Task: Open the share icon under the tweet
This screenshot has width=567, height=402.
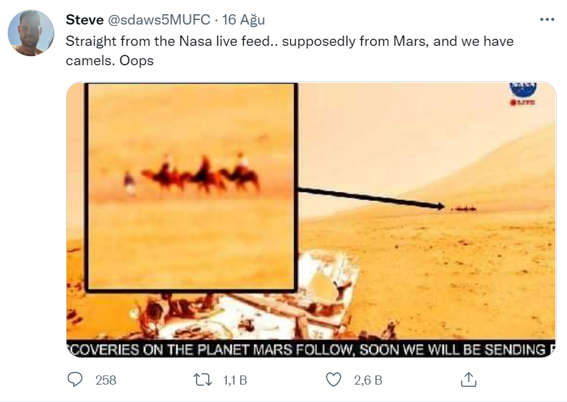Action: [469, 379]
